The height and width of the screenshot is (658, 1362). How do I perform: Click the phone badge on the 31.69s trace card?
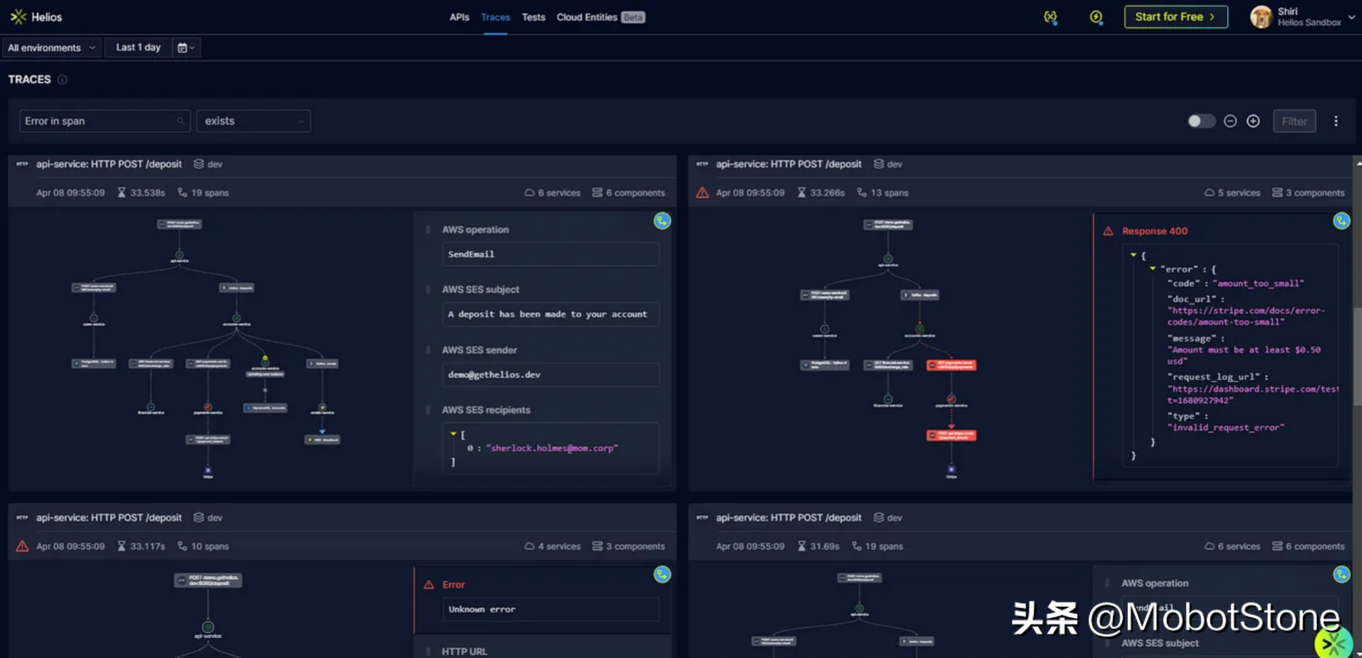1341,575
